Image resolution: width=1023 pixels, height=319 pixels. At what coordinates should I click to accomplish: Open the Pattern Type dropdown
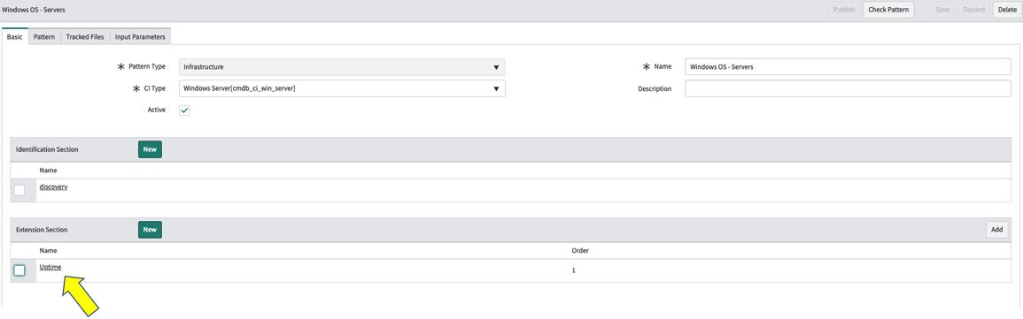coord(342,66)
